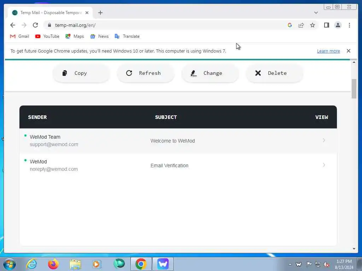Launch Internet Explorer from taskbar
The height and width of the screenshot is (271, 362).
coord(31,264)
